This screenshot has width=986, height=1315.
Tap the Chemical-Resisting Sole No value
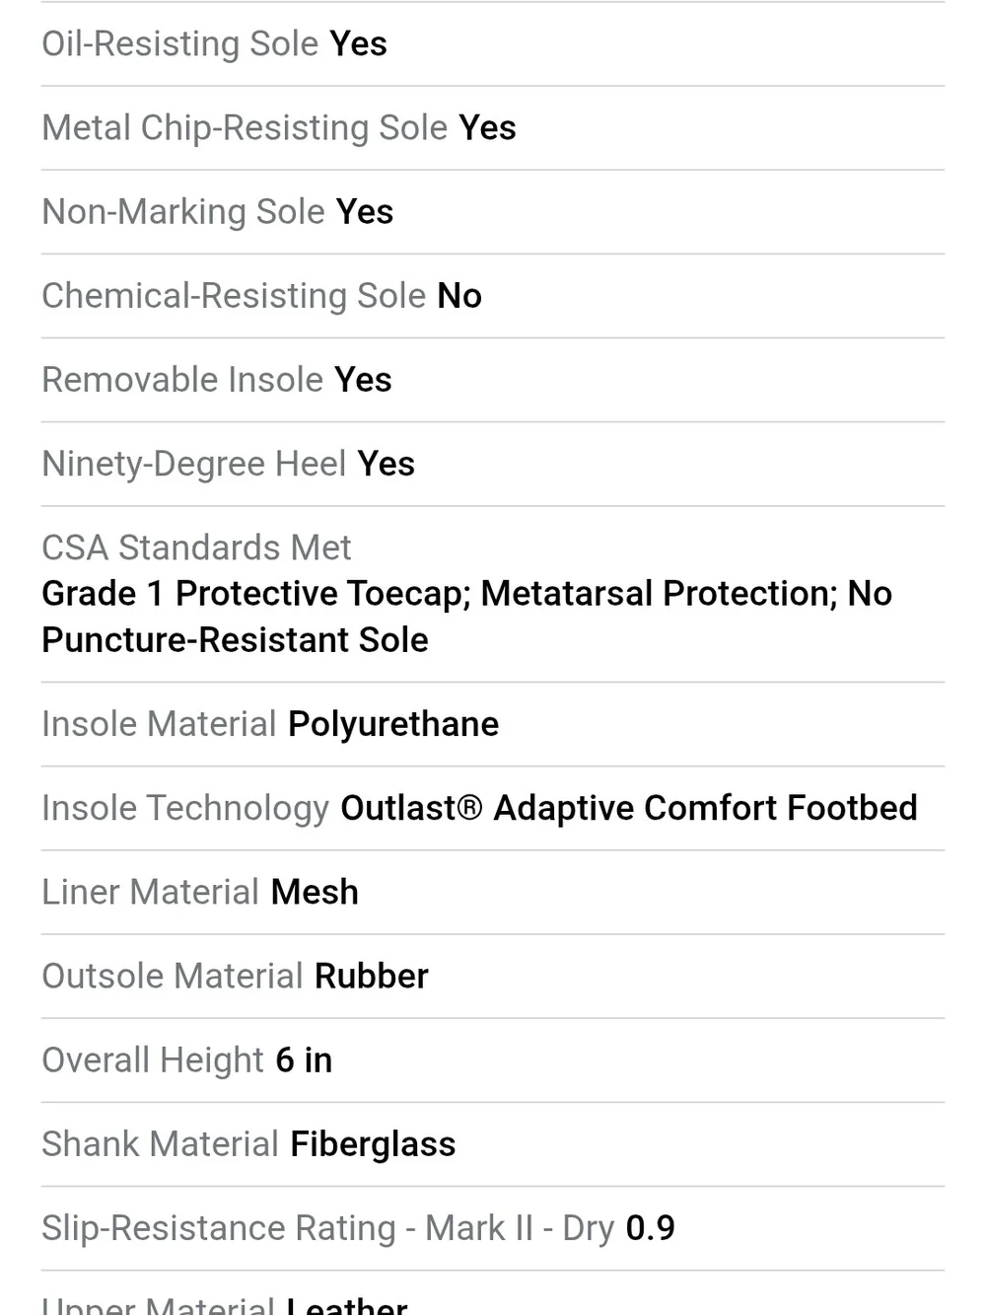(x=459, y=296)
